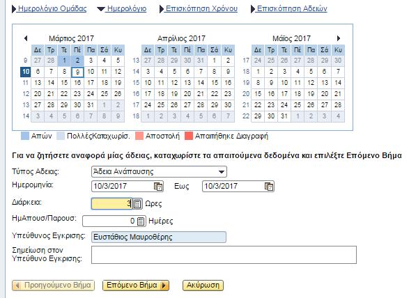The width and height of the screenshot is (409, 298).
Task: Open calculator icon beside Διάρκεια field
Action: tap(137, 203)
